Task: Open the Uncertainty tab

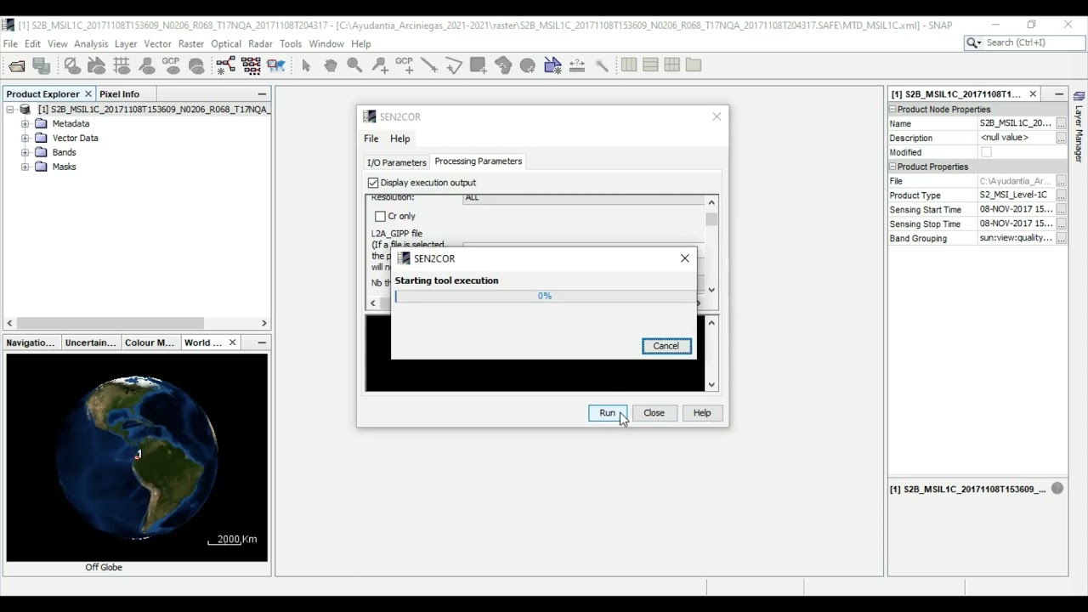Action: 90,343
